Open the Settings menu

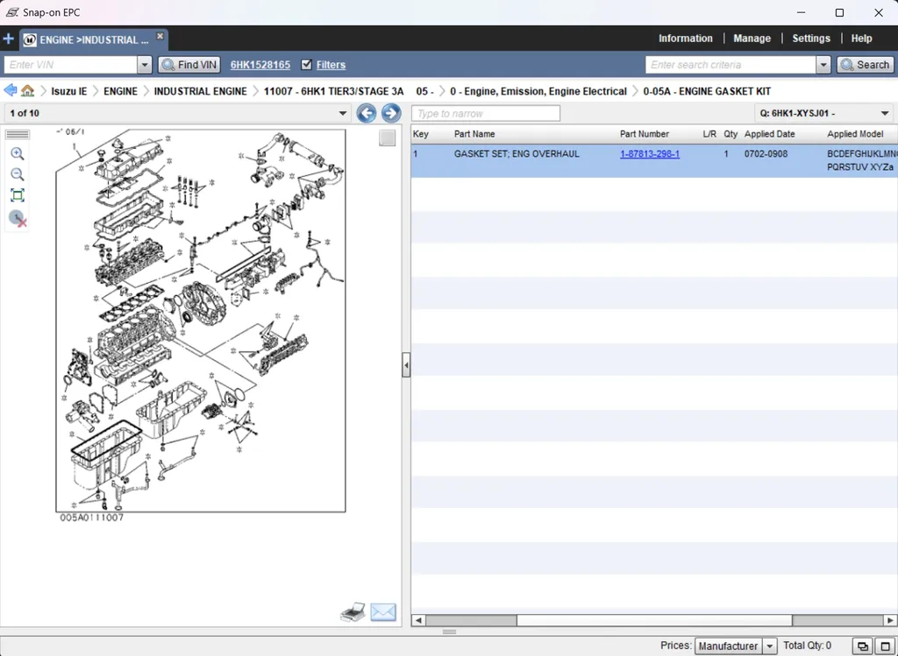pos(811,39)
